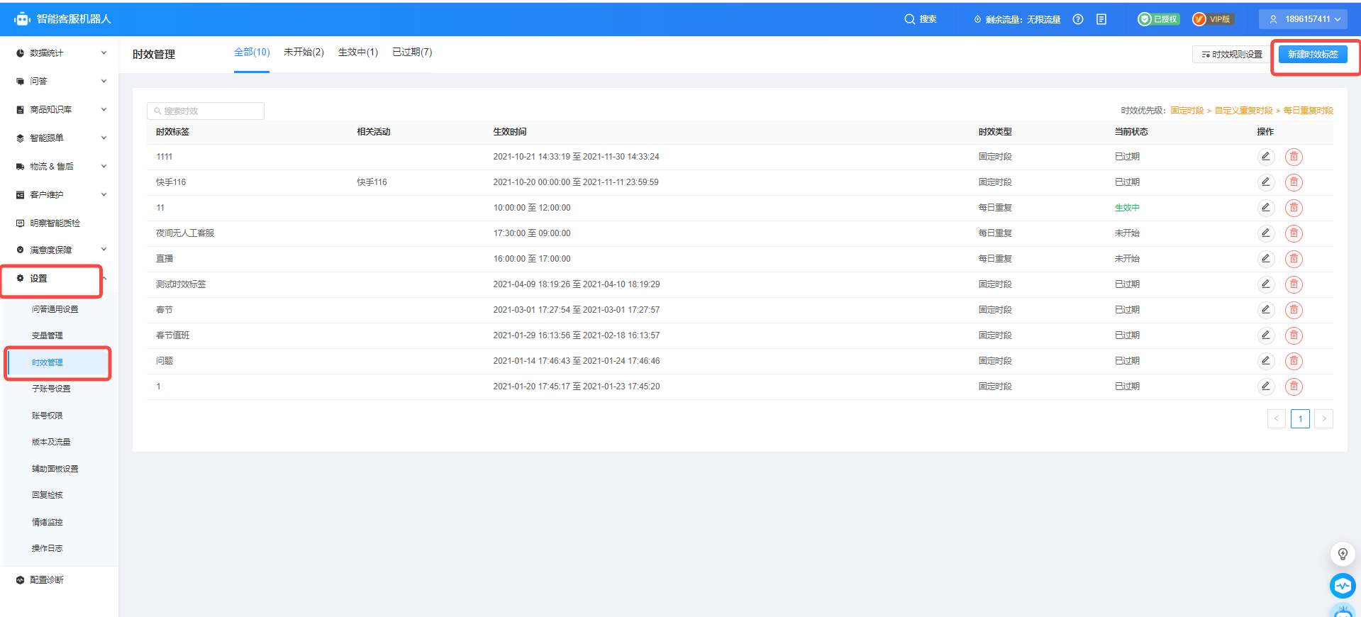Edit the label named 11

point(1265,208)
